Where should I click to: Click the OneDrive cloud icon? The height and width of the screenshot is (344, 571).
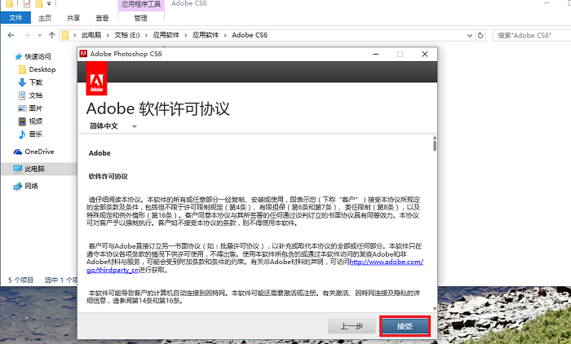[17, 152]
